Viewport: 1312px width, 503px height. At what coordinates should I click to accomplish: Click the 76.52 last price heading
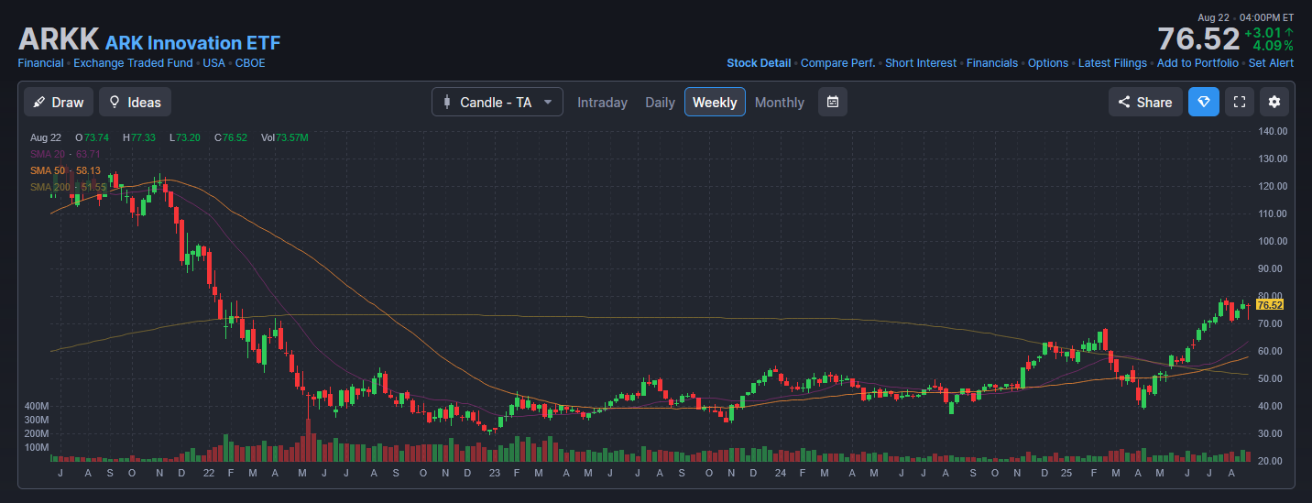[1198, 39]
